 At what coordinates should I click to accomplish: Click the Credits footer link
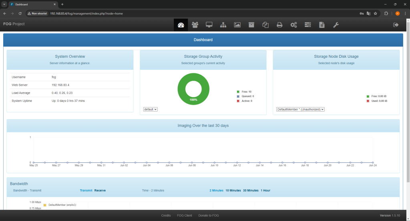tap(166, 215)
